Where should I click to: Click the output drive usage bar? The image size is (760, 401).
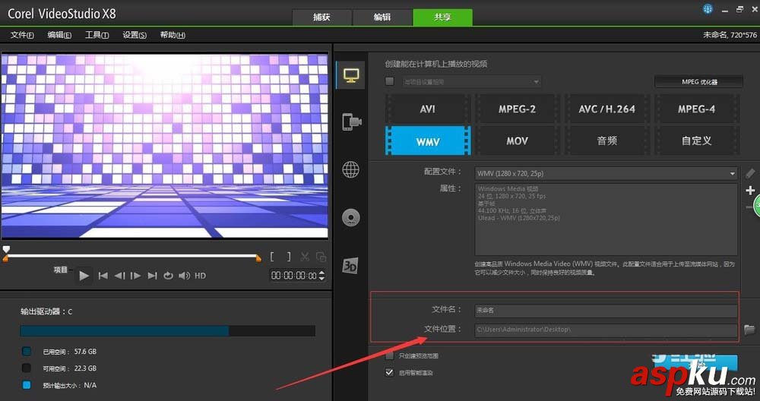tap(168, 331)
